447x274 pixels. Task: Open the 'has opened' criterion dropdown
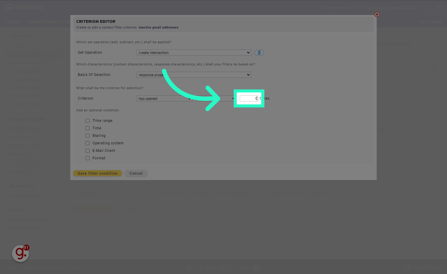(164, 98)
